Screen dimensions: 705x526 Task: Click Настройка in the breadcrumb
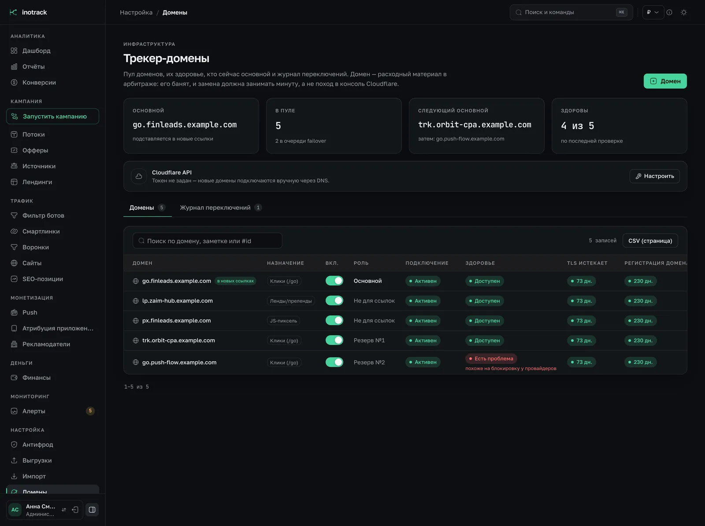pyautogui.click(x=136, y=12)
